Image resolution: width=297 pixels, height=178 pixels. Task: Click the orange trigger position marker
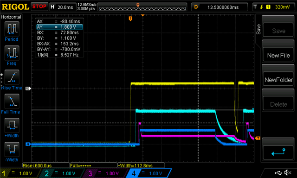[130, 19]
